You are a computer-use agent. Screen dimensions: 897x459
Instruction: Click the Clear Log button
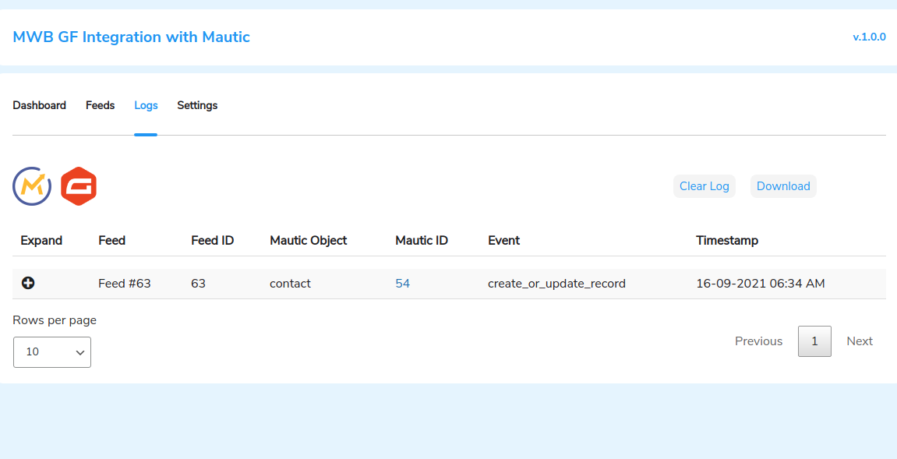point(705,186)
